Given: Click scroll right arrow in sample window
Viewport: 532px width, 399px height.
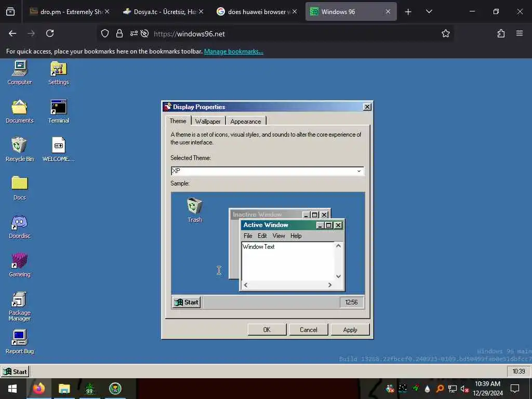Looking at the screenshot, I should click(x=330, y=285).
